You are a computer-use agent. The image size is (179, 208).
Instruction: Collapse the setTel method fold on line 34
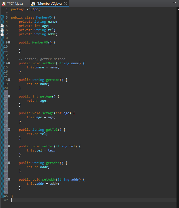point(9,146)
